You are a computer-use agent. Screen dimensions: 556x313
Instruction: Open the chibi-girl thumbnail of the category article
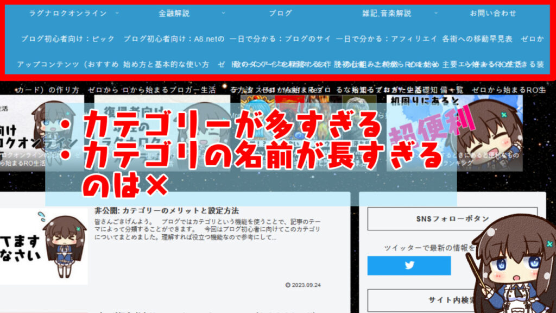pyautogui.click(x=43, y=246)
